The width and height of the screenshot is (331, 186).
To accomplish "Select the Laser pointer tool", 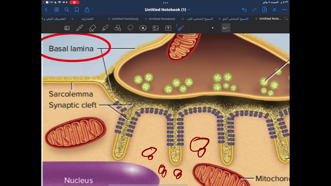I will pyautogui.click(x=181, y=28).
